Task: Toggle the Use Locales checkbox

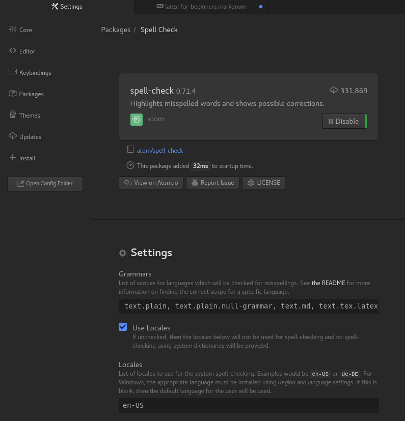Action: (123, 327)
